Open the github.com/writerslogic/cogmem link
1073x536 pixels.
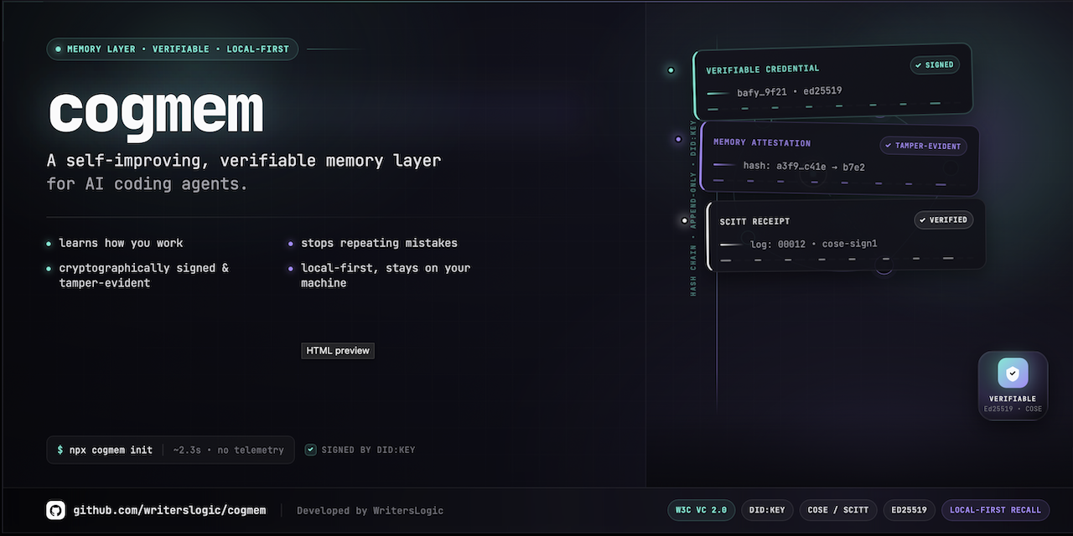(169, 510)
